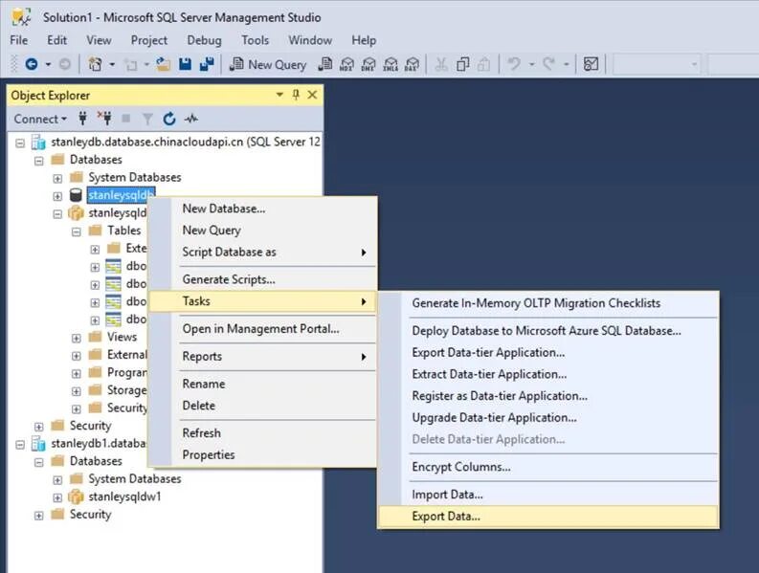This screenshot has width=759, height=573.
Task: Click the MDX query icon
Action: click(347, 64)
